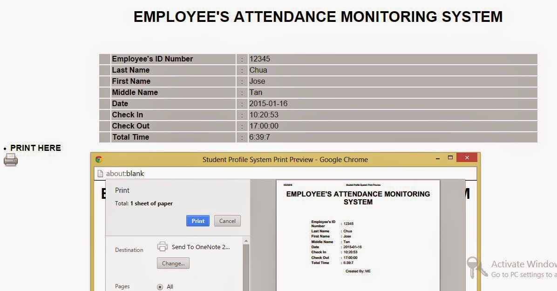Image resolution: width=557 pixels, height=291 pixels.
Task: Maximize the Print Preview popup window
Action: point(450,157)
